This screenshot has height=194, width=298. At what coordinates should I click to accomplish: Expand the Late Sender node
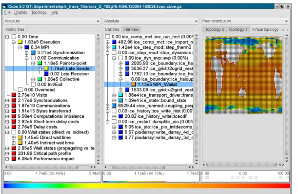40,68
